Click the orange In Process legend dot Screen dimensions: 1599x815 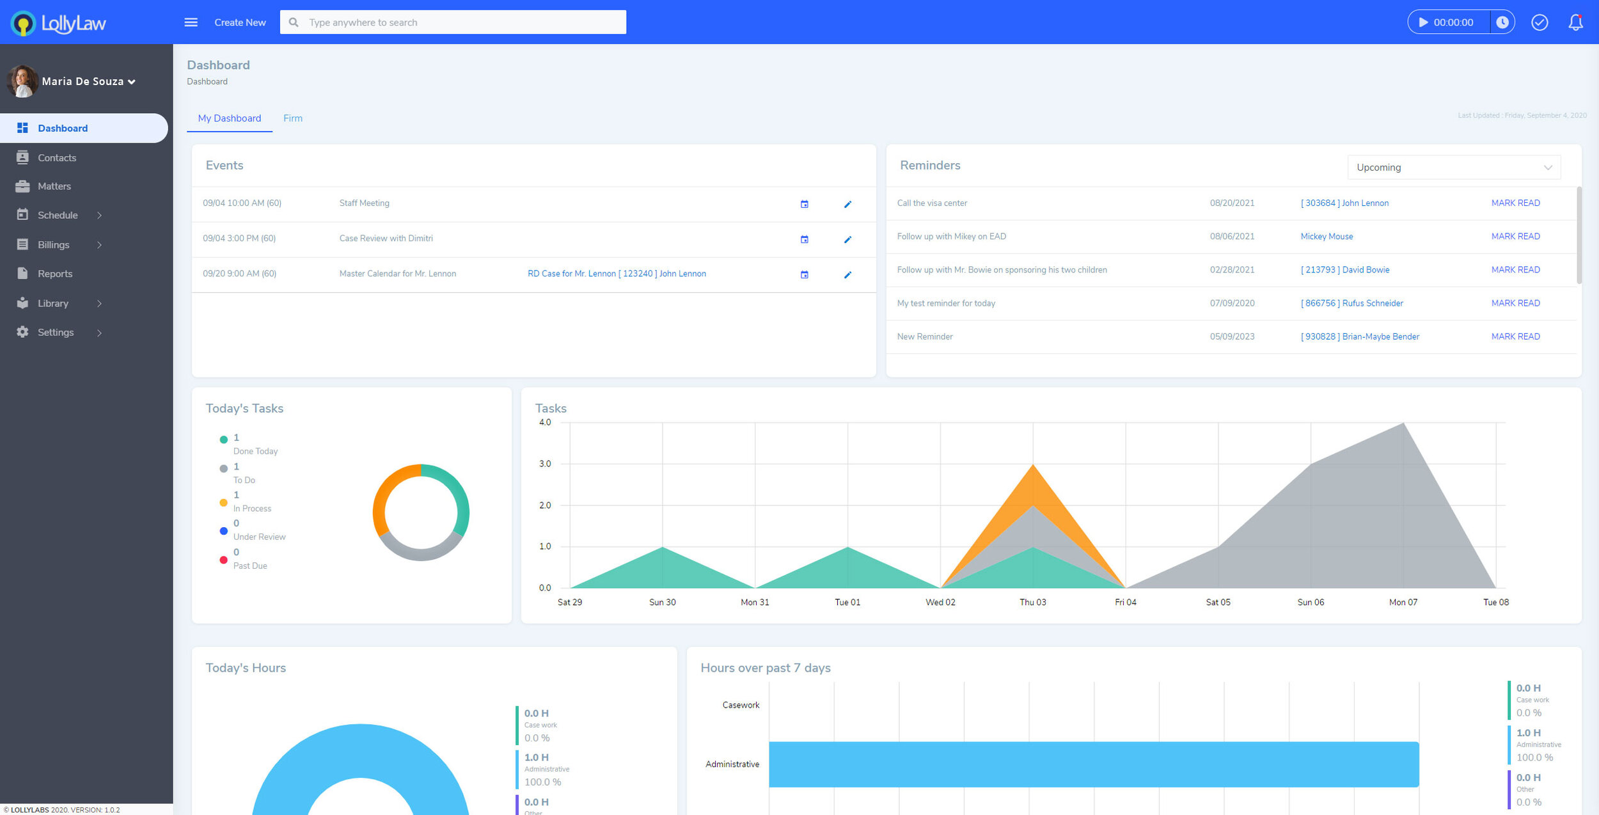223,502
